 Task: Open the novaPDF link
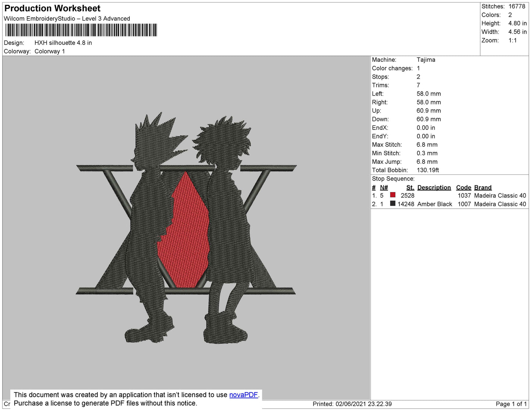click(243, 395)
